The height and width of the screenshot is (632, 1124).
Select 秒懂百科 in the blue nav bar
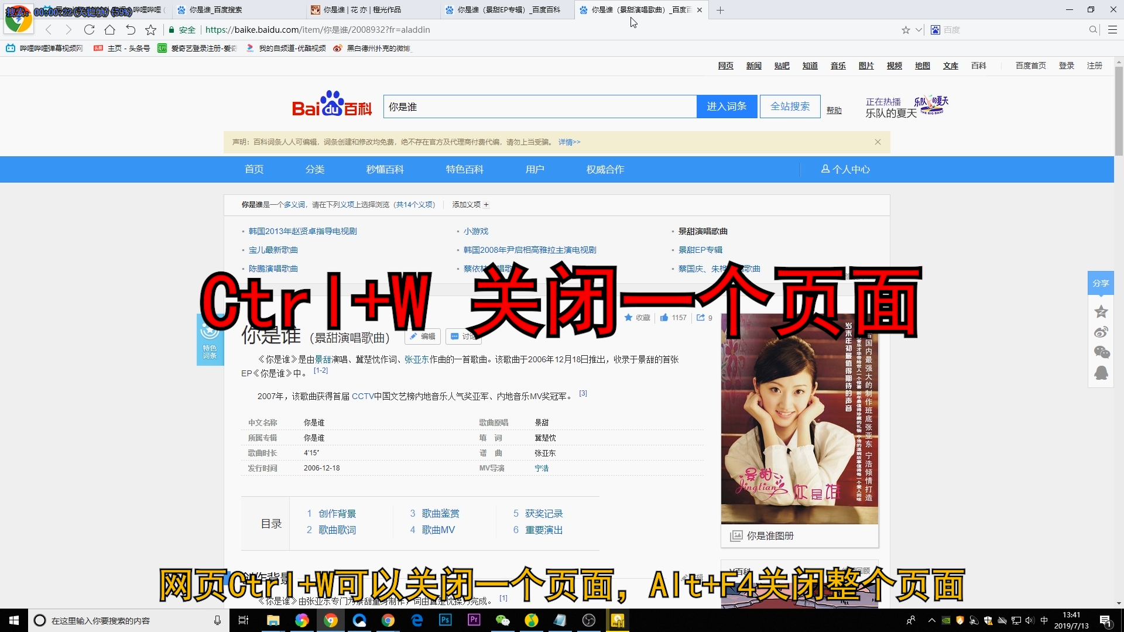pos(385,169)
